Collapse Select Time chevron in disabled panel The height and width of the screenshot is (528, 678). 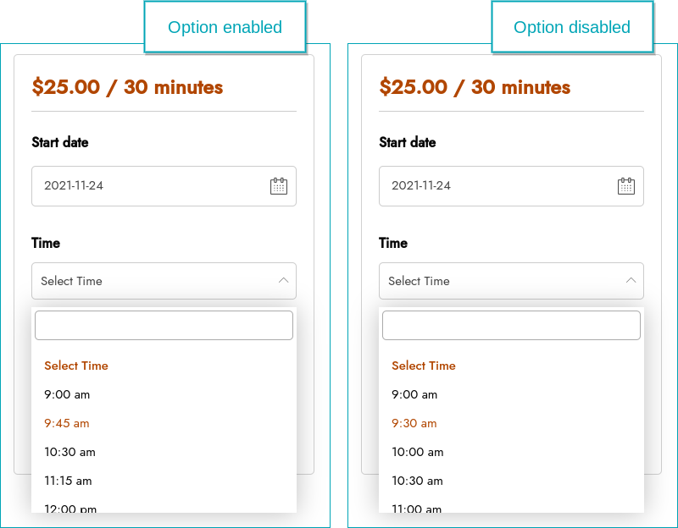(x=631, y=281)
